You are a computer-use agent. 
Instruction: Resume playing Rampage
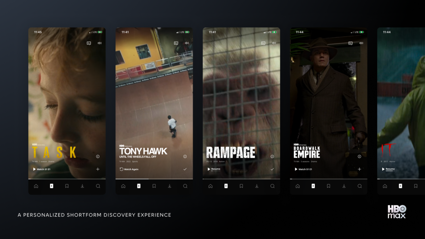(214, 169)
